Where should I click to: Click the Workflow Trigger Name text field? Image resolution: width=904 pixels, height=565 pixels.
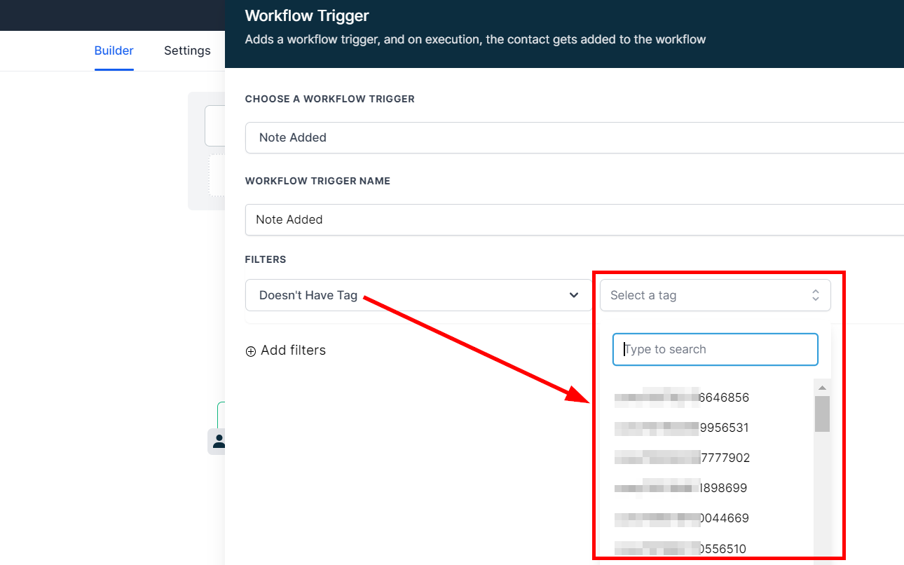pos(575,219)
